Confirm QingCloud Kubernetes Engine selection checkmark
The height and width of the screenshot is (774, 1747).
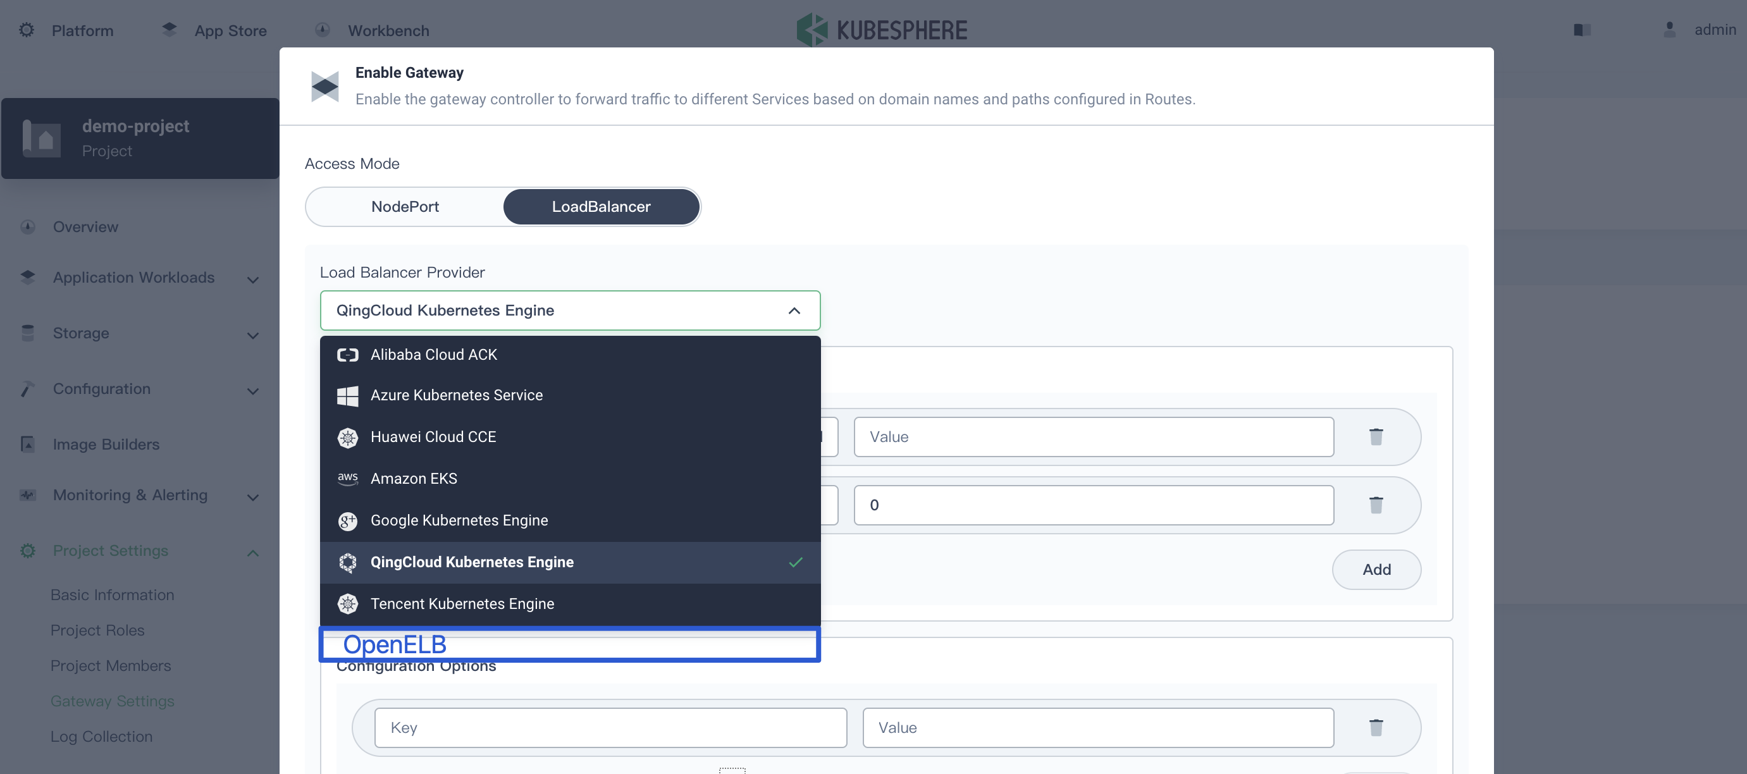[x=796, y=562]
